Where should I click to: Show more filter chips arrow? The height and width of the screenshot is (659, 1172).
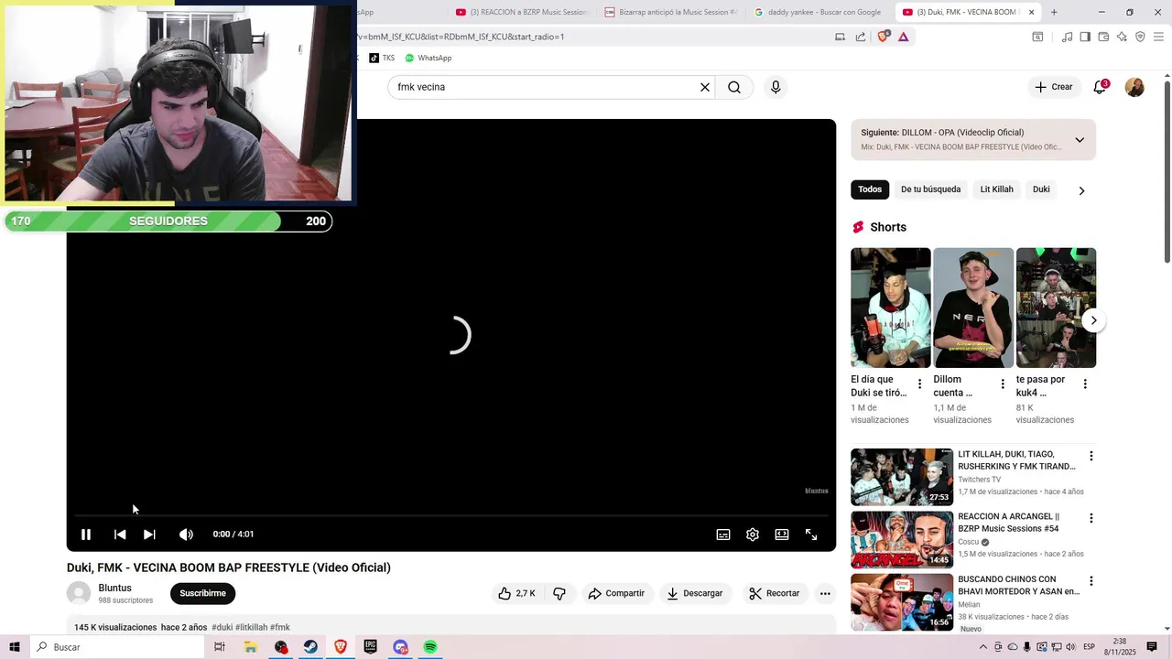1081,190
